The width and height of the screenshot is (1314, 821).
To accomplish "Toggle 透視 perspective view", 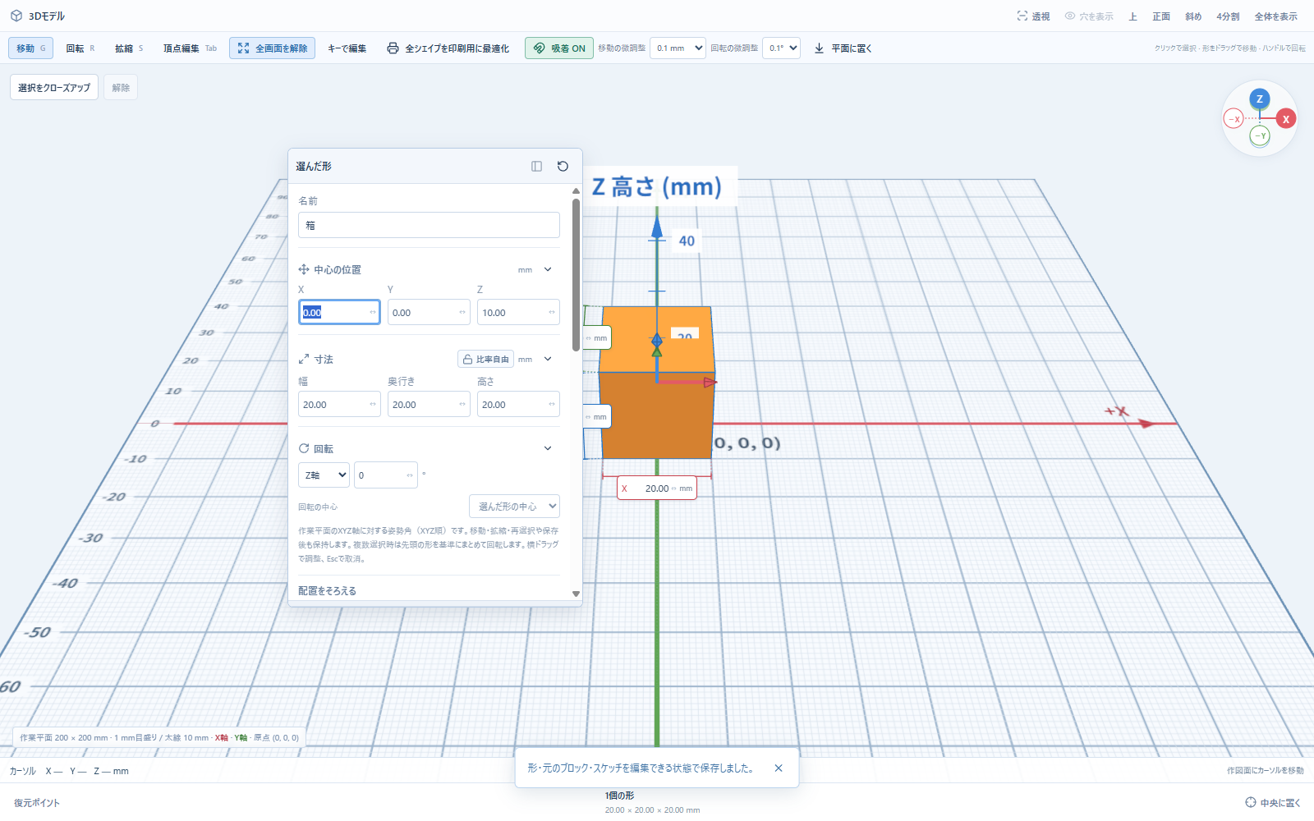I will [x=1033, y=16].
